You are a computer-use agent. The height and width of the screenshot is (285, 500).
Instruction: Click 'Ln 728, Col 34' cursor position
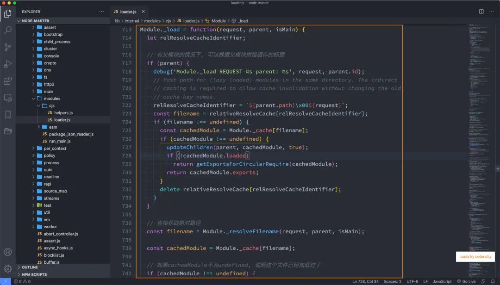[365, 281]
